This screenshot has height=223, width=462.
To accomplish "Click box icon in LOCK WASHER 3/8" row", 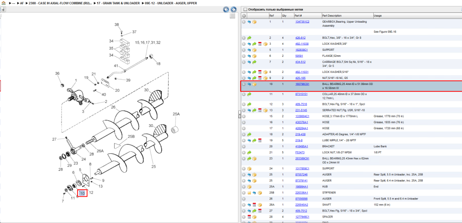I will (265, 44).
